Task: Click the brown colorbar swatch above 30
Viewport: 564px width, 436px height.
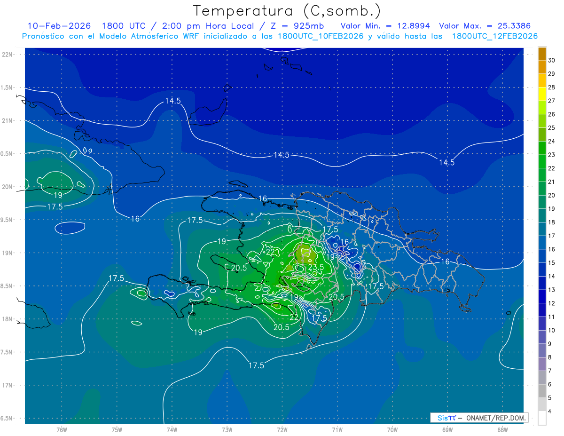Action: (x=542, y=54)
